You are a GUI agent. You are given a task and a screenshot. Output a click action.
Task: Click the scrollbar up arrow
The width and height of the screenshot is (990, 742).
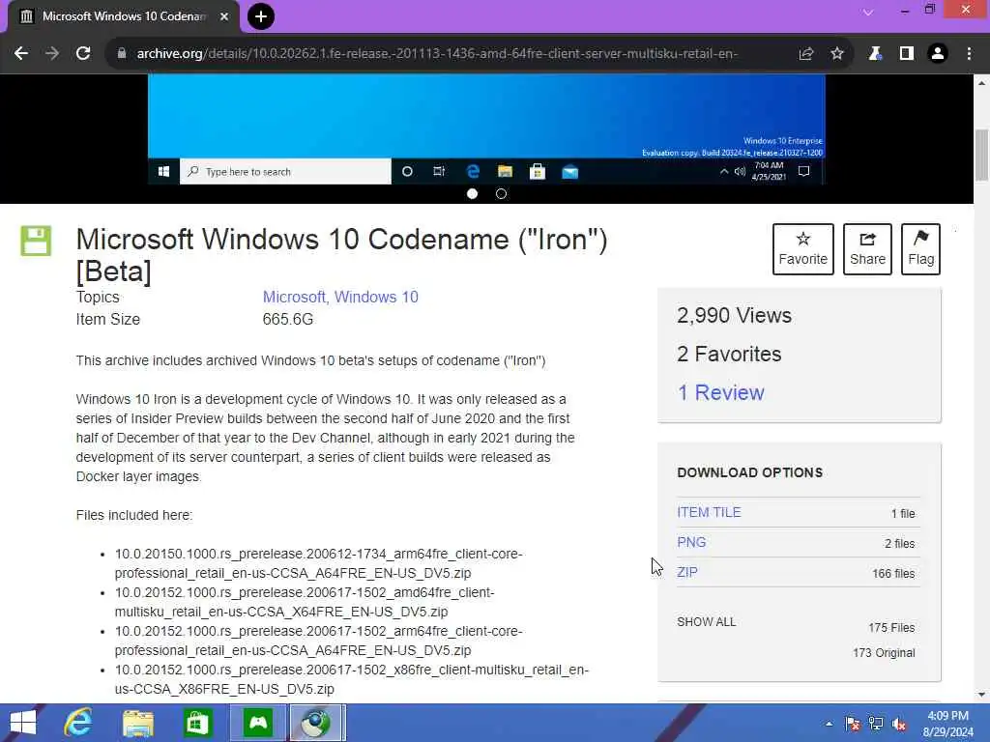981,83
